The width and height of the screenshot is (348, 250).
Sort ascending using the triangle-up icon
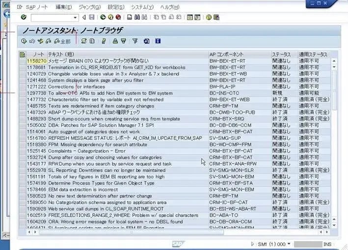(115, 41)
